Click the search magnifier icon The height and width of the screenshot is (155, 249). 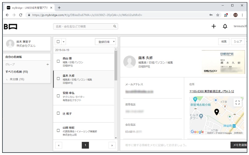[x=115, y=27]
